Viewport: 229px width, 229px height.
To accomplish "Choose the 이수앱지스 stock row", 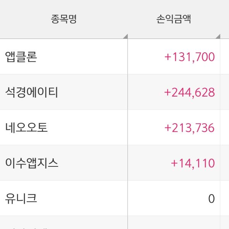I will tap(32, 163).
